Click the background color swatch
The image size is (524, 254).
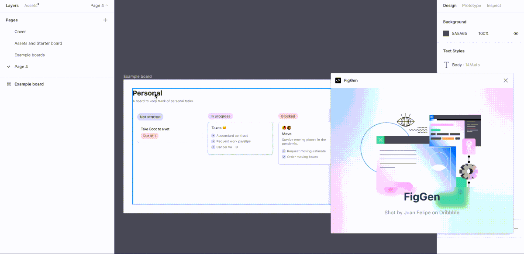pos(446,34)
